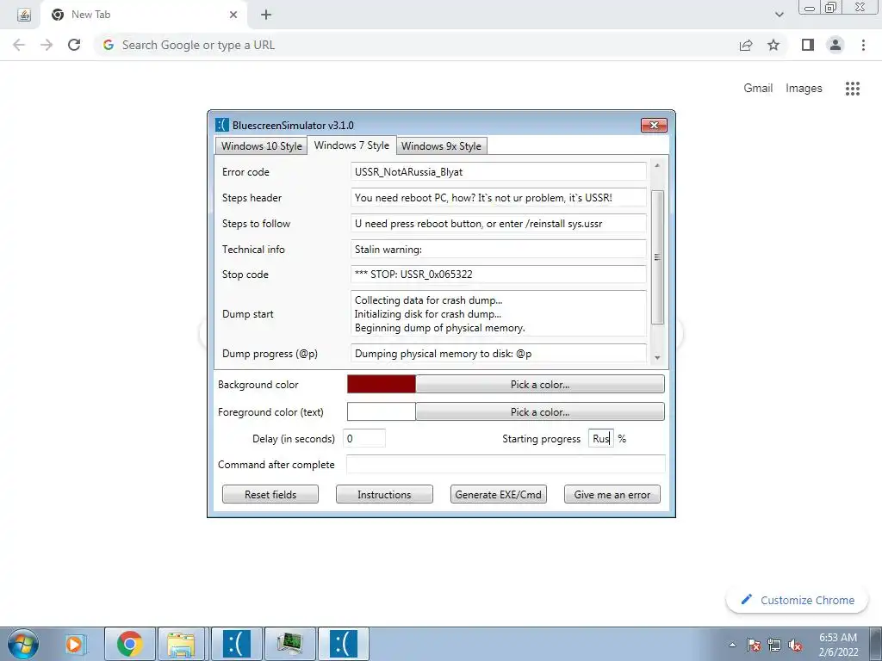The width and height of the screenshot is (882, 661).
Task: Go forward in Chrome
Action: coord(47,45)
